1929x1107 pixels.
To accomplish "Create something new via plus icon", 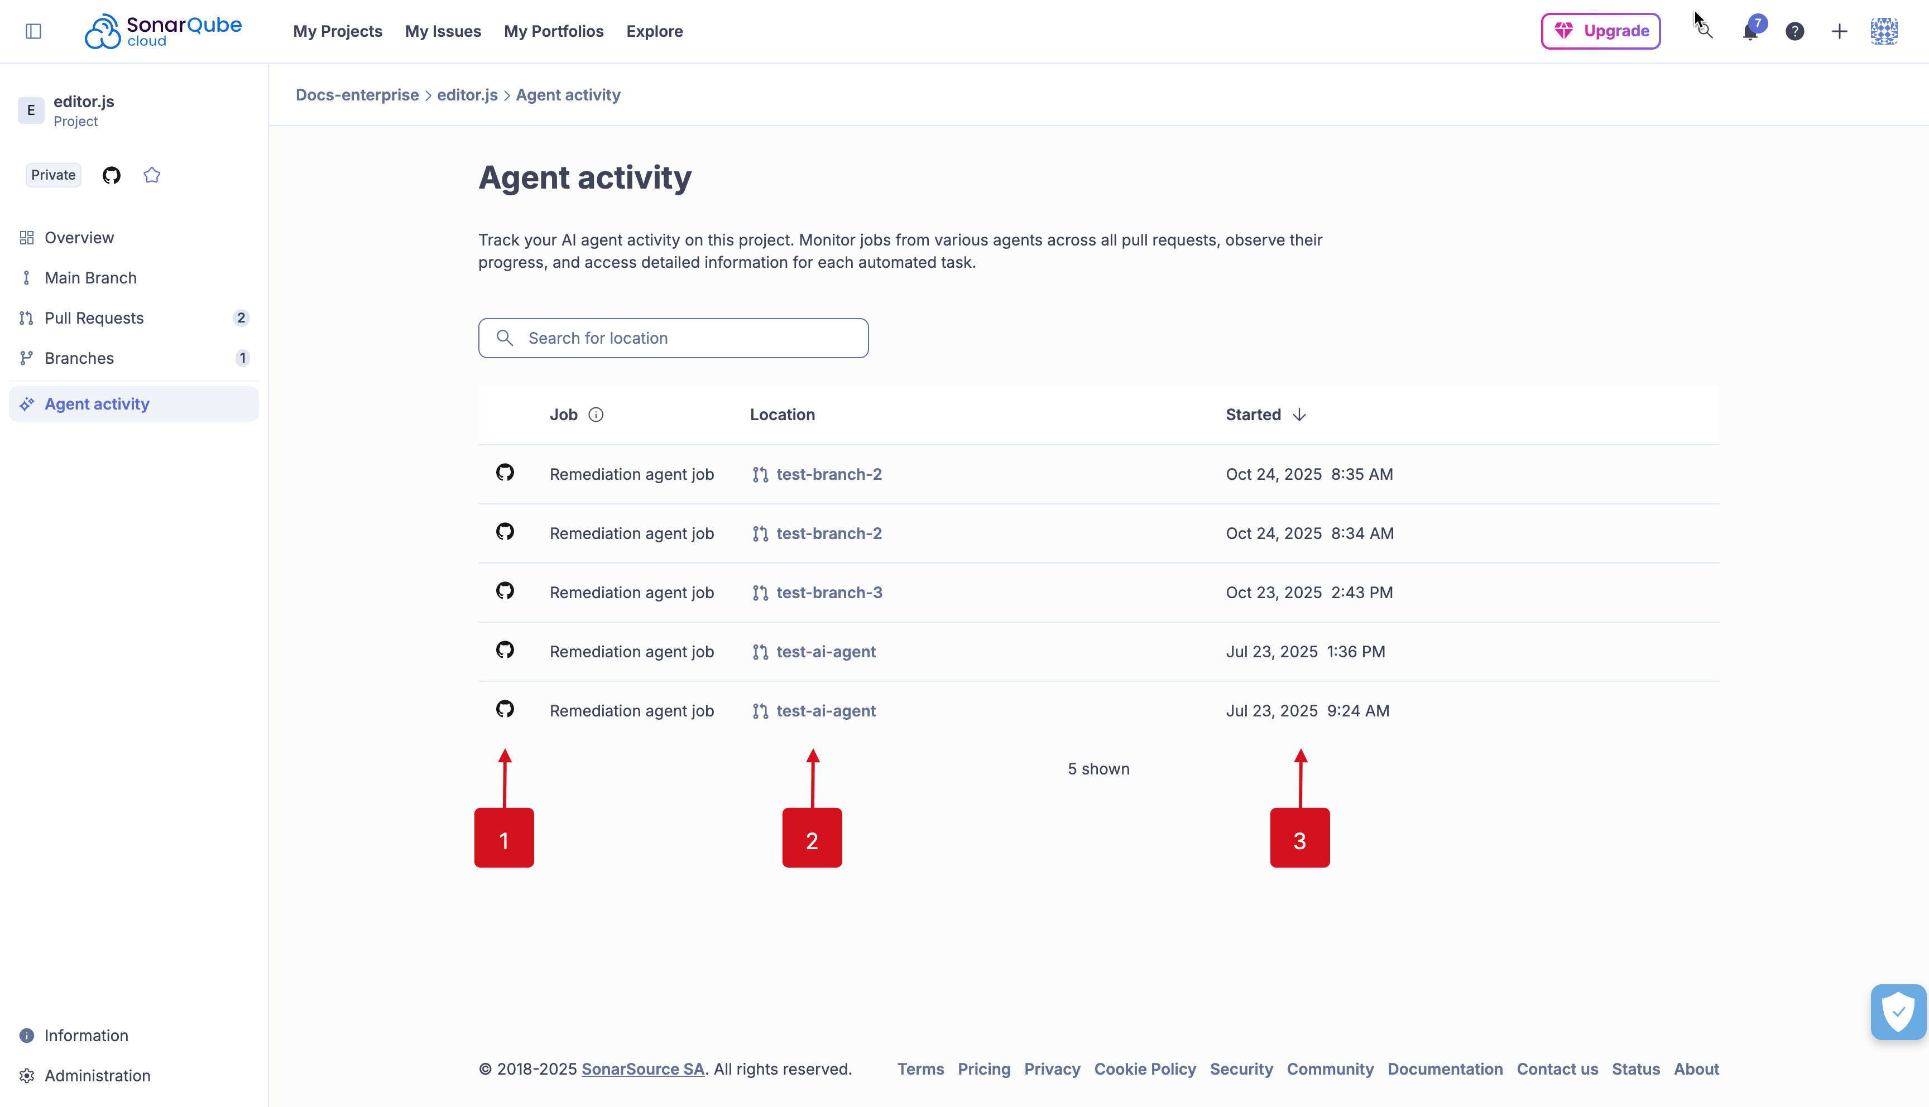I will pos(1839,31).
